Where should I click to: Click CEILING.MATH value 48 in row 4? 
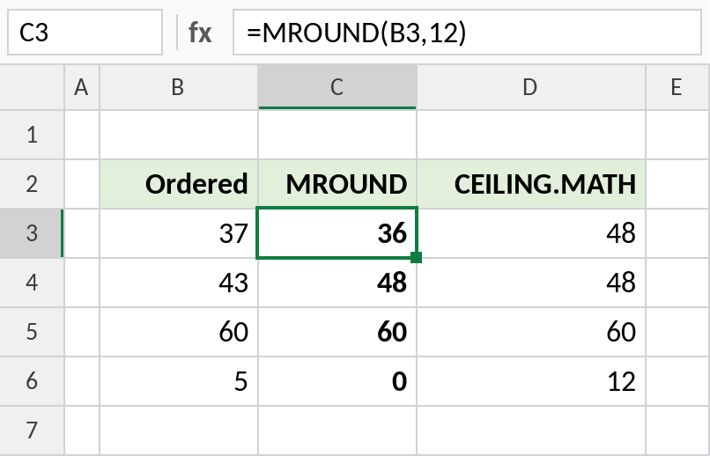531,283
